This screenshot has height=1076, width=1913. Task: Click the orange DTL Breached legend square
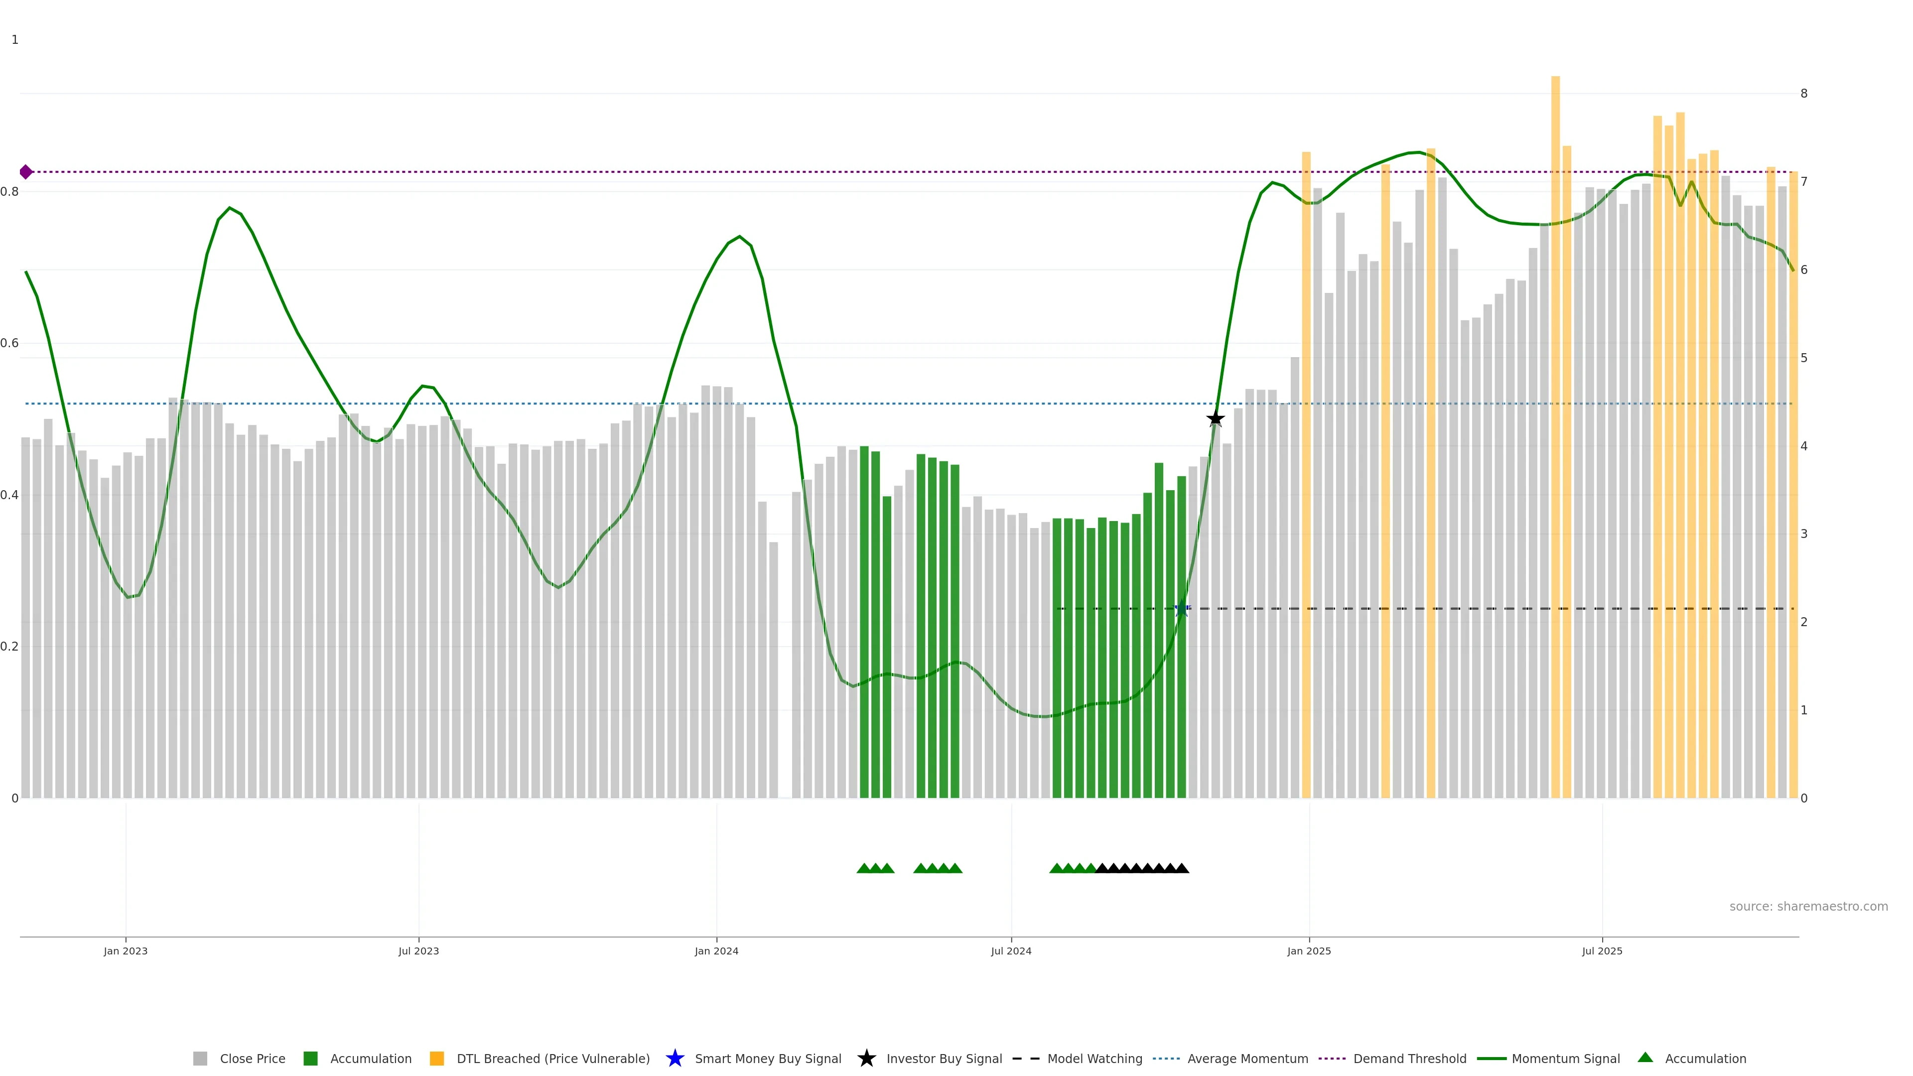437,1059
